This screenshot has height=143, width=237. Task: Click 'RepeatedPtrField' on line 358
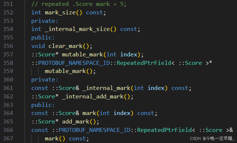[144, 63]
